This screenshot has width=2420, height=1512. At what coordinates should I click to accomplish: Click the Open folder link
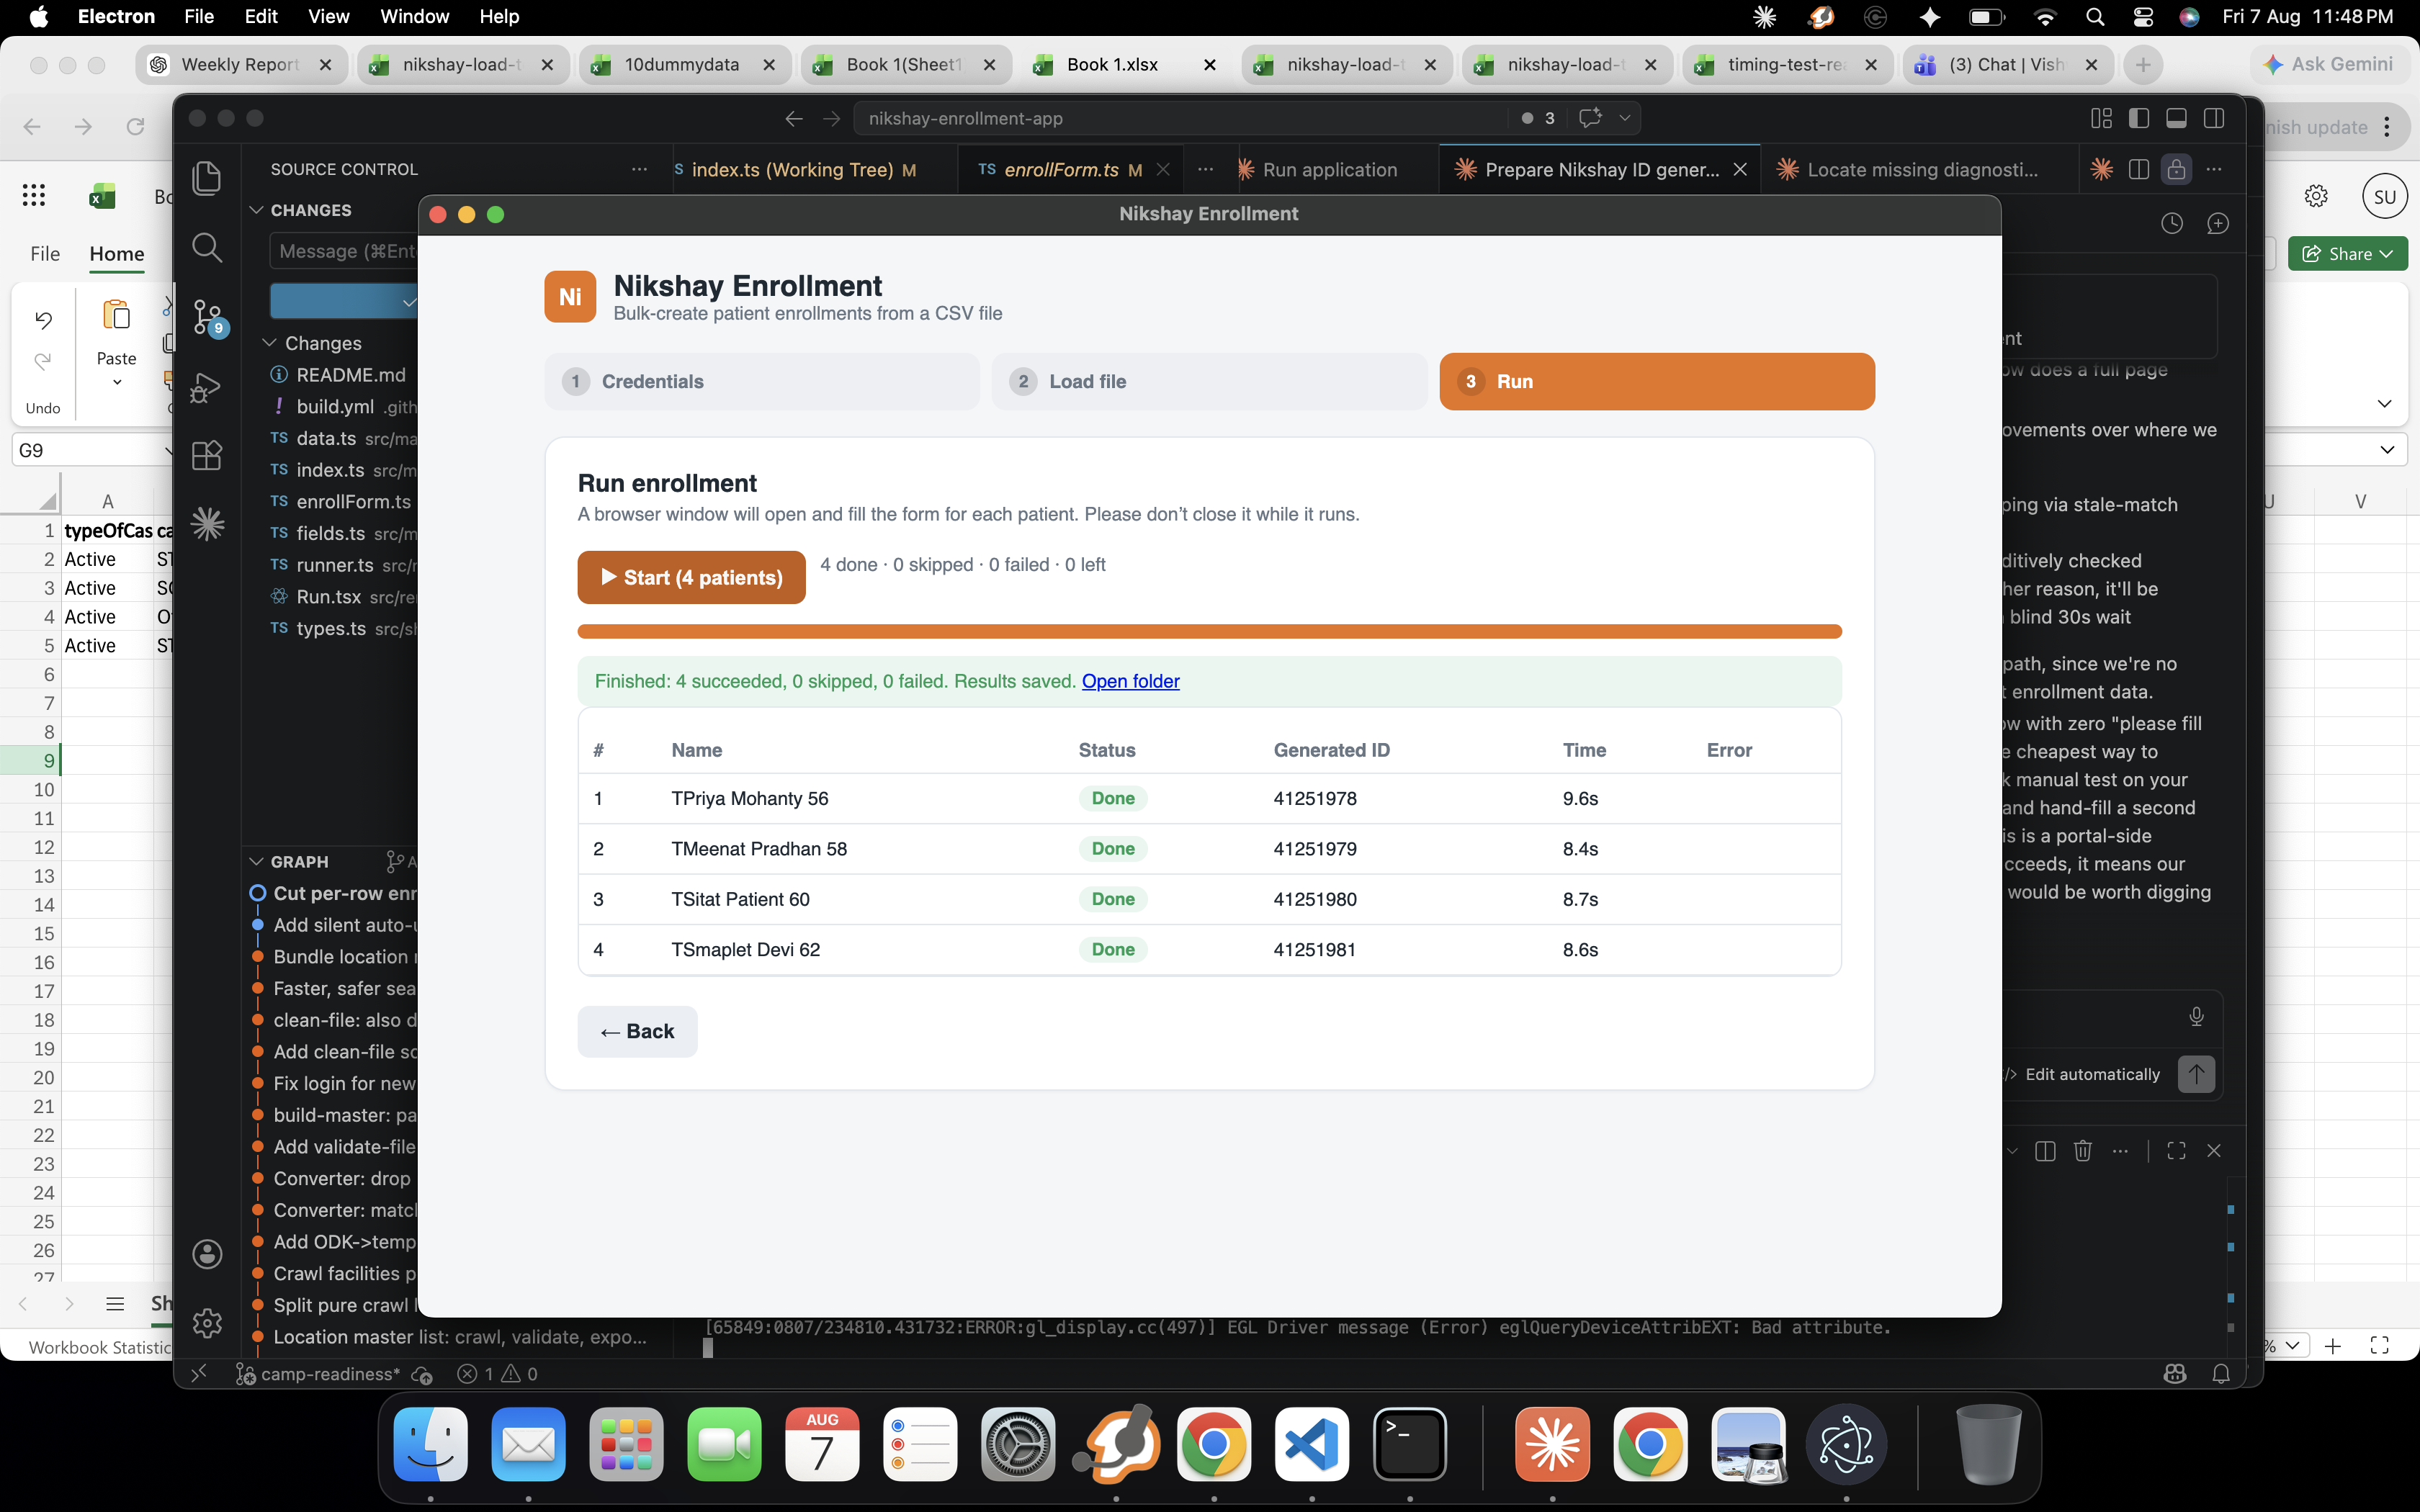point(1130,681)
